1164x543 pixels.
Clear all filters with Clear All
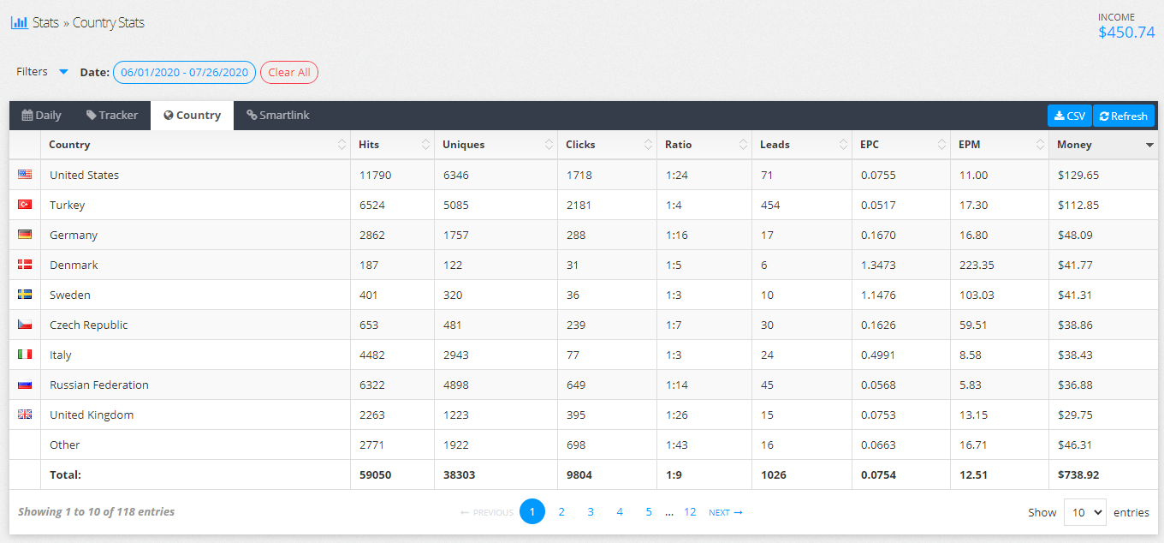click(x=289, y=73)
